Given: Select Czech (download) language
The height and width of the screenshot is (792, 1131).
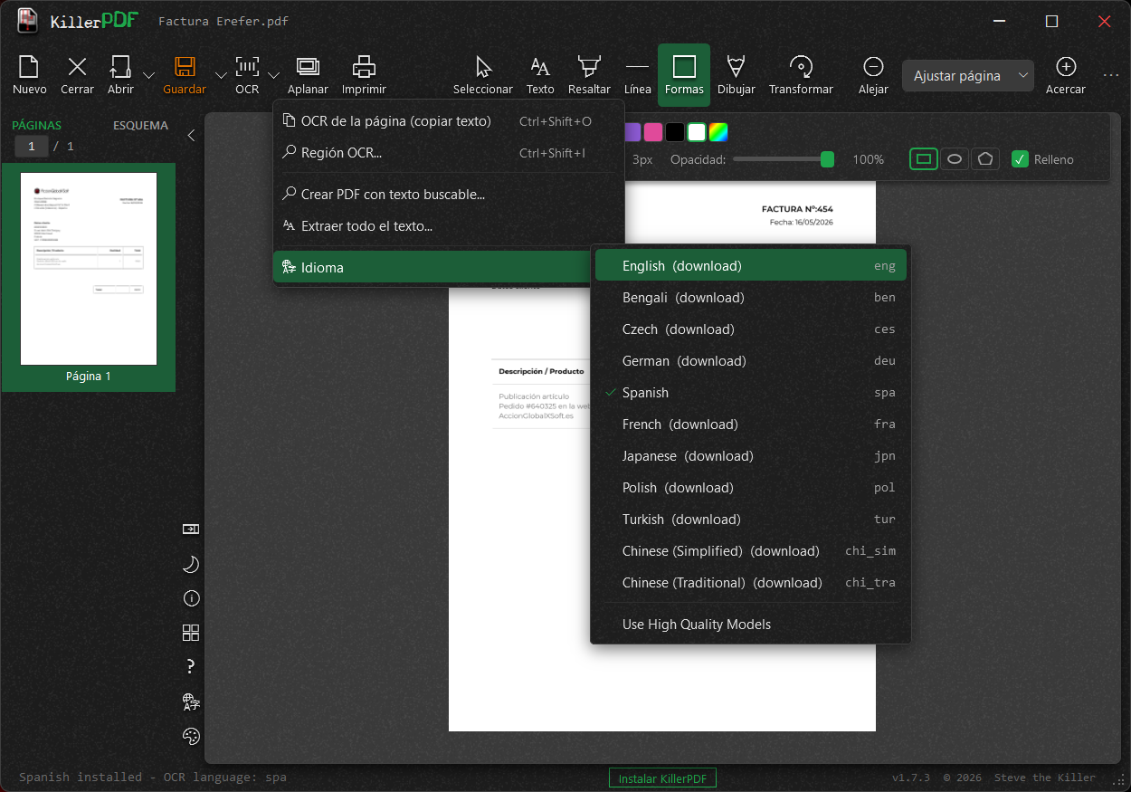Looking at the screenshot, I should tap(750, 329).
